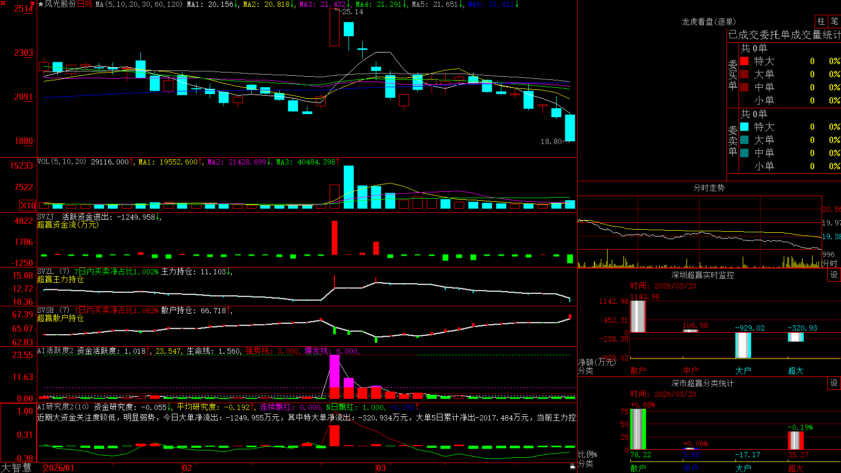Click the 大智慧 logo label
Screen dimensions: 841x473
(16, 468)
